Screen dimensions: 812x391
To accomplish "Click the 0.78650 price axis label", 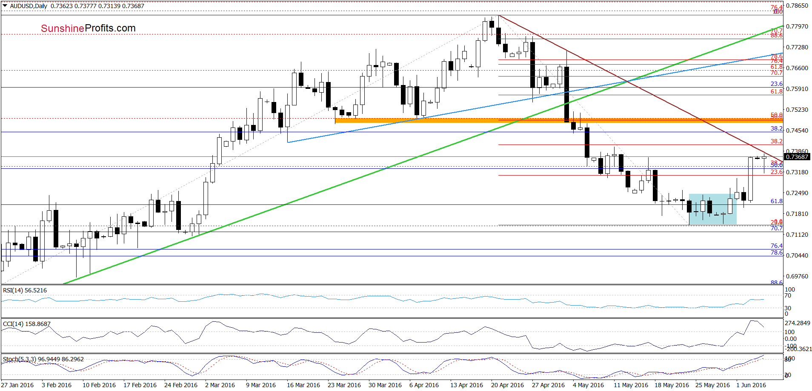I will pyautogui.click(x=797, y=6).
